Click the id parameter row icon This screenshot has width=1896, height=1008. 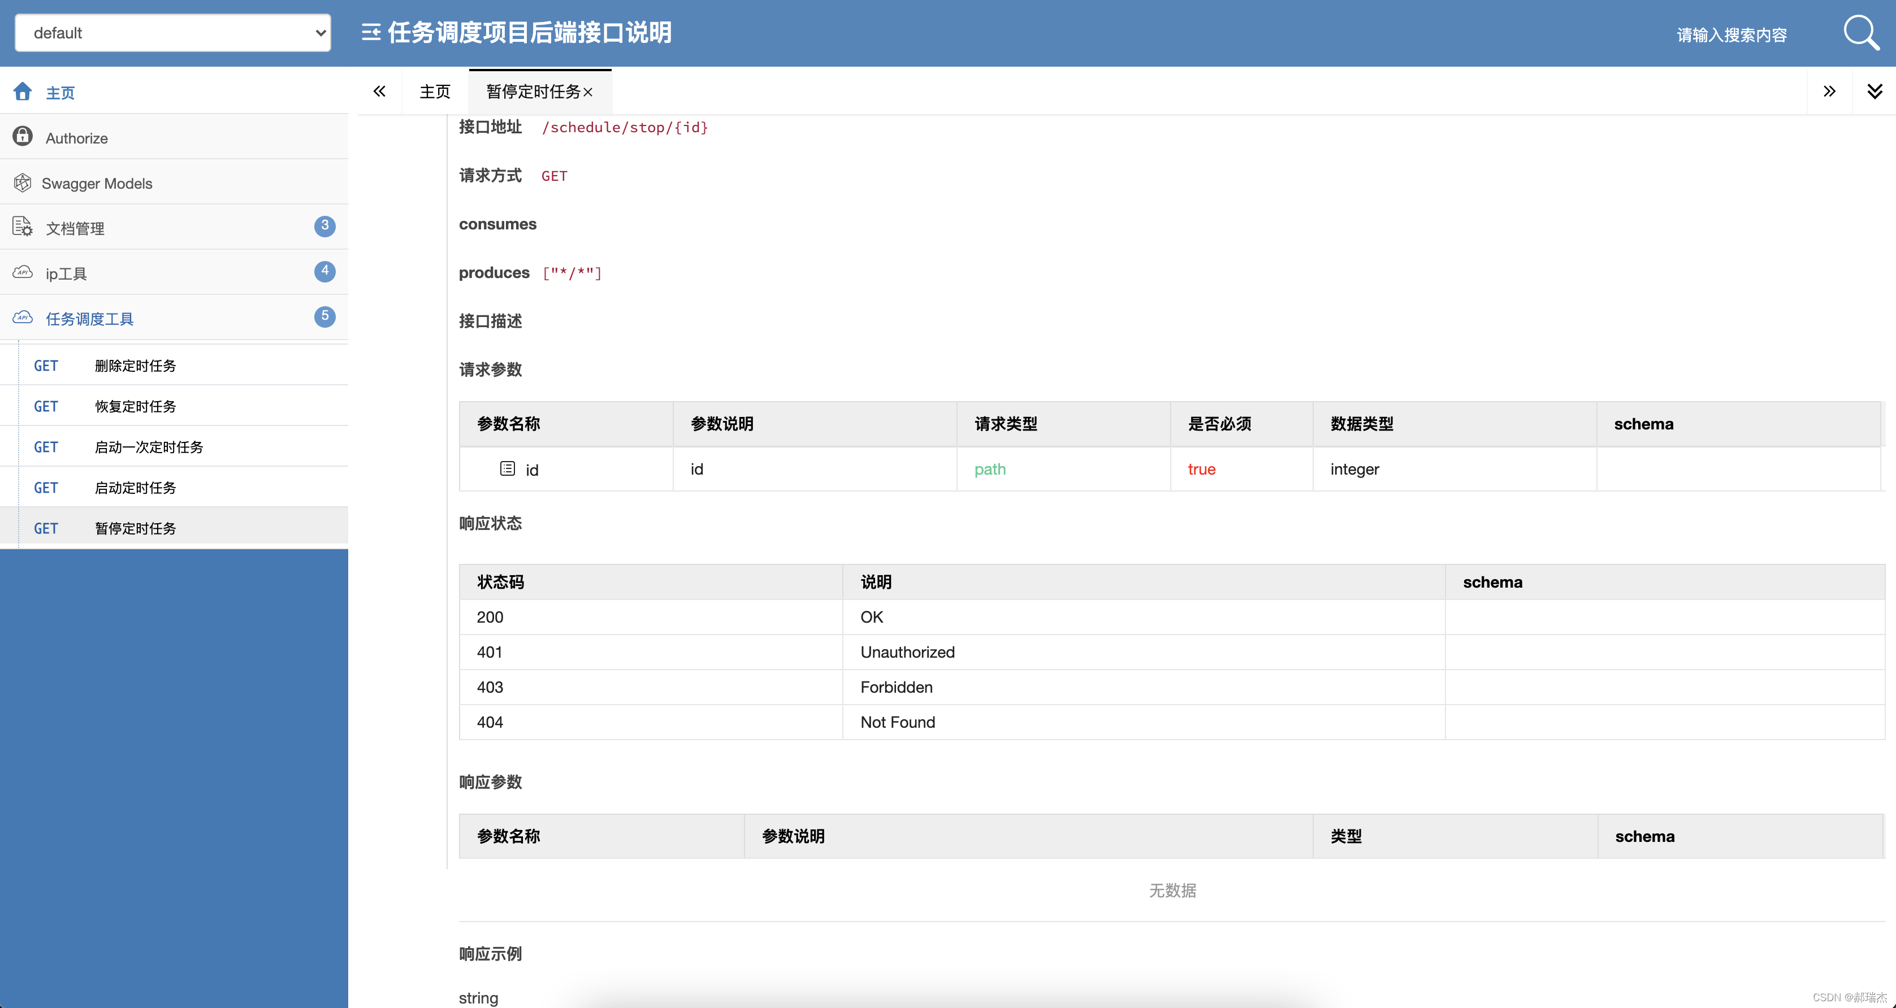click(507, 468)
